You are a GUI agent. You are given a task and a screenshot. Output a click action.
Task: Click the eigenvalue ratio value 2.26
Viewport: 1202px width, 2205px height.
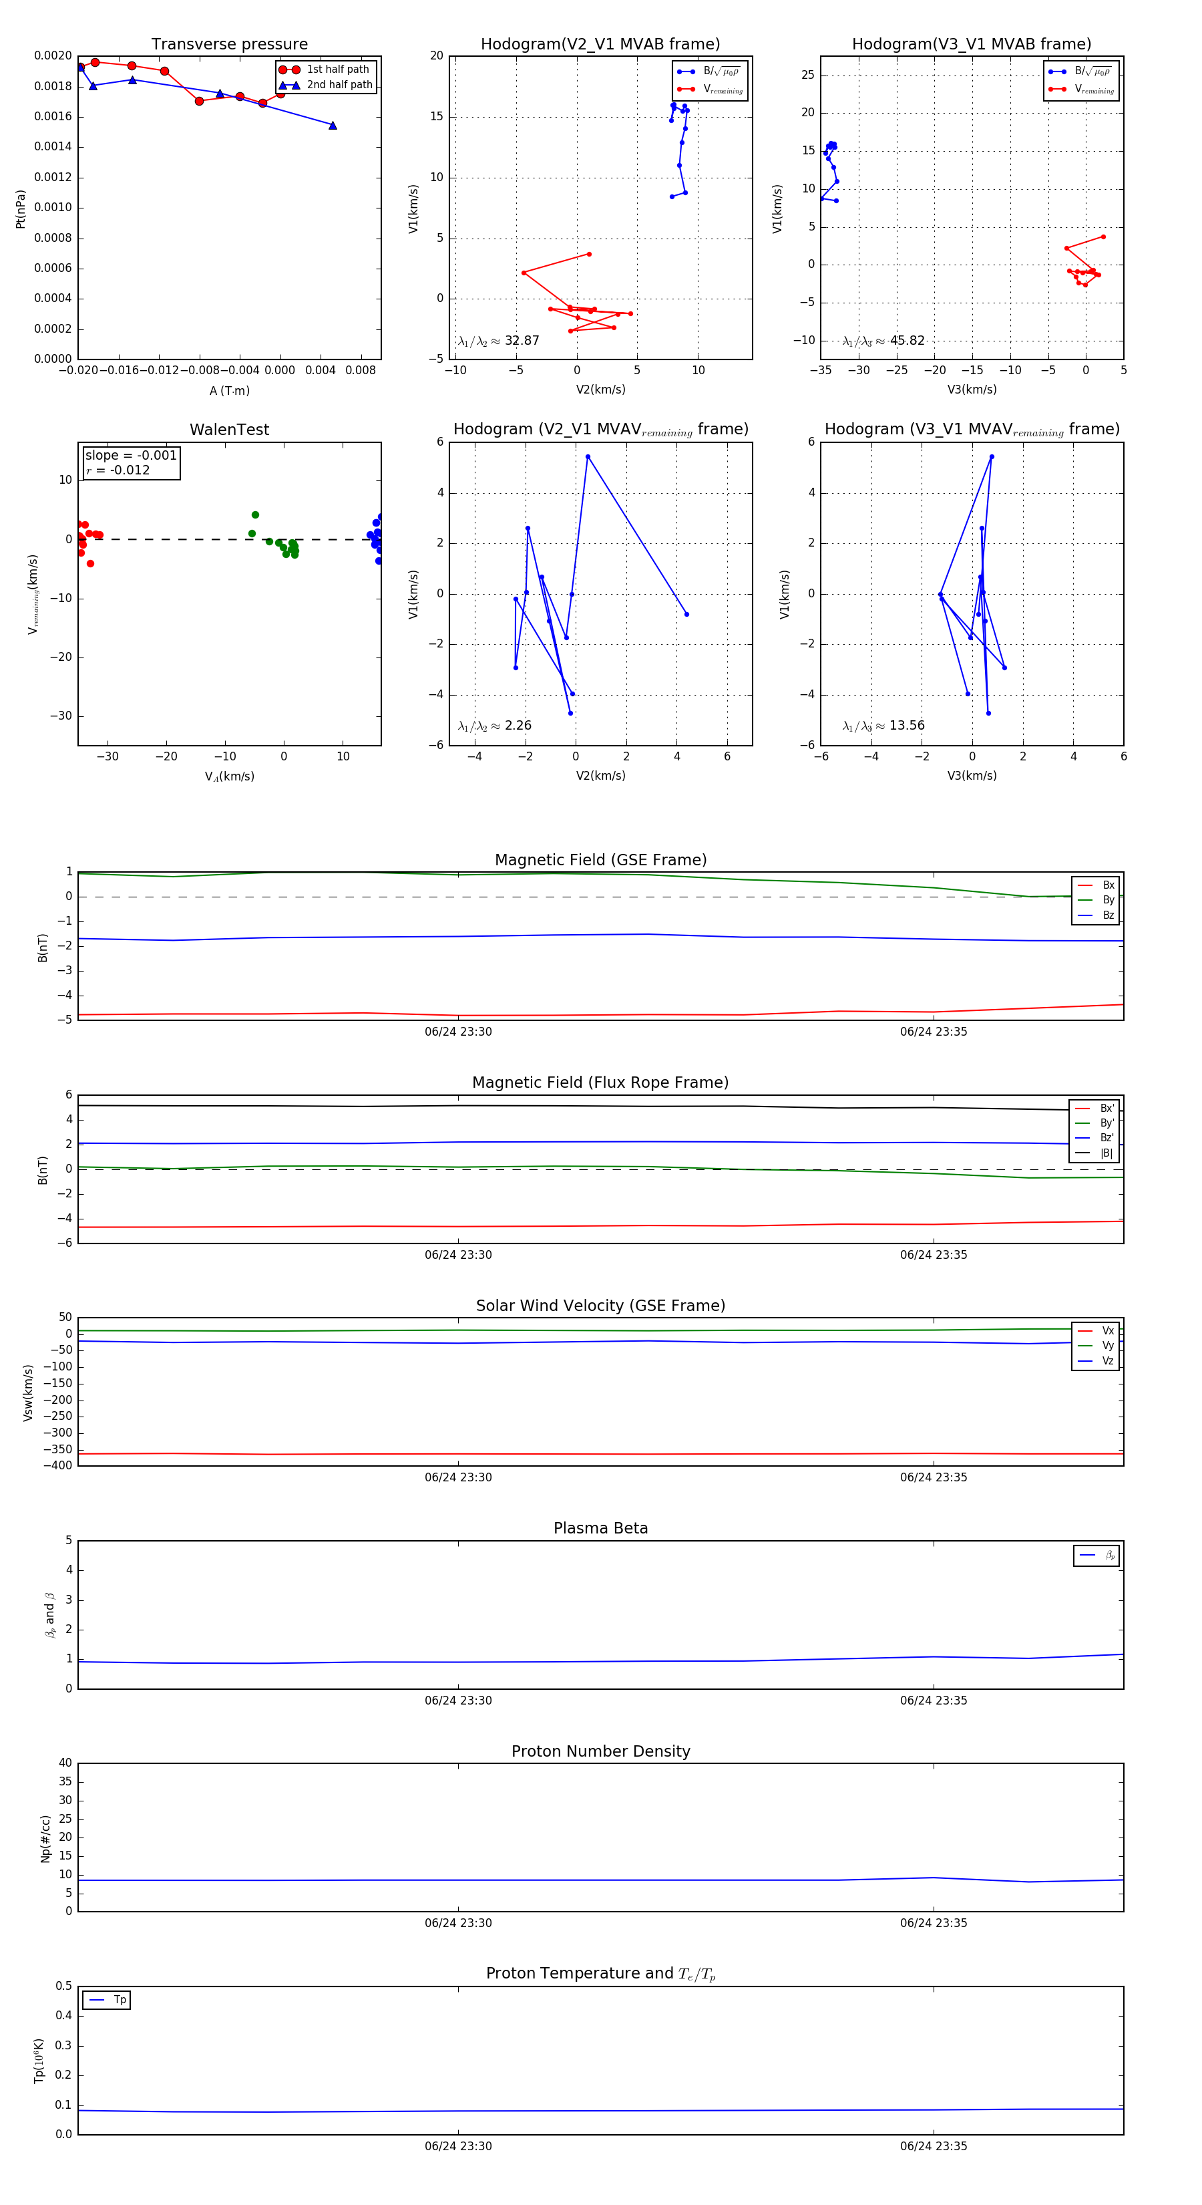pyautogui.click(x=518, y=726)
